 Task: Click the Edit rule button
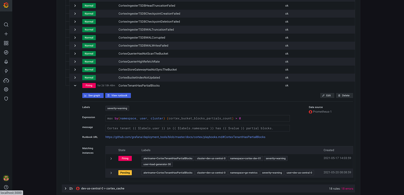tap(327, 96)
